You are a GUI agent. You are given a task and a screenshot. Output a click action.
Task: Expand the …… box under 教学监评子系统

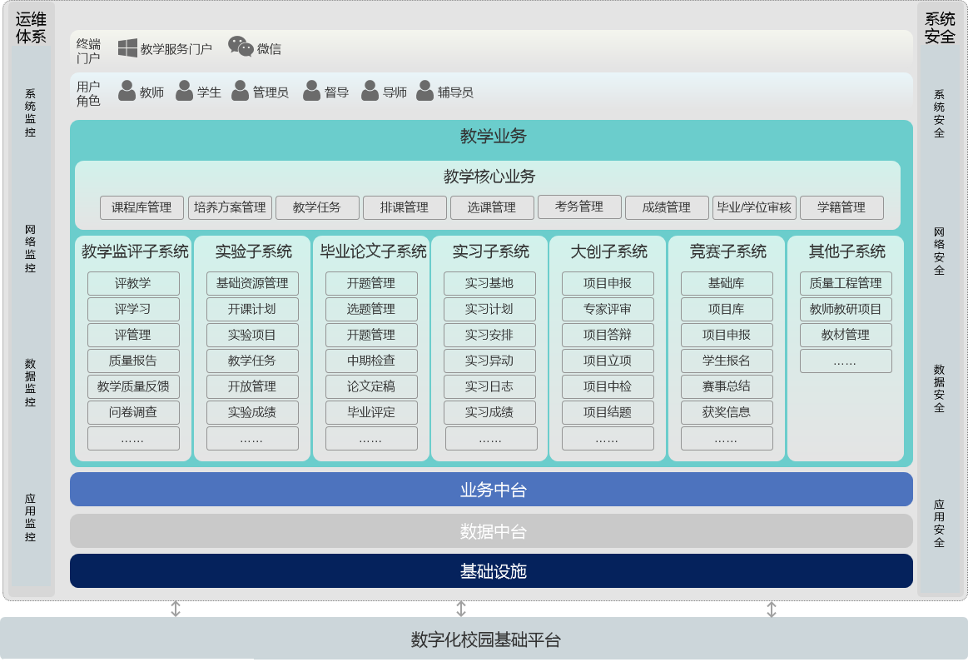point(133,439)
